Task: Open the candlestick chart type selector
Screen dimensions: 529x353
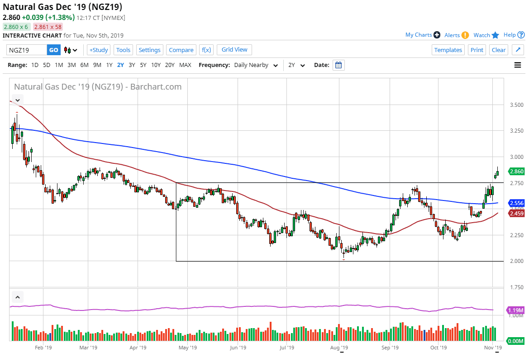Action: 71,50
